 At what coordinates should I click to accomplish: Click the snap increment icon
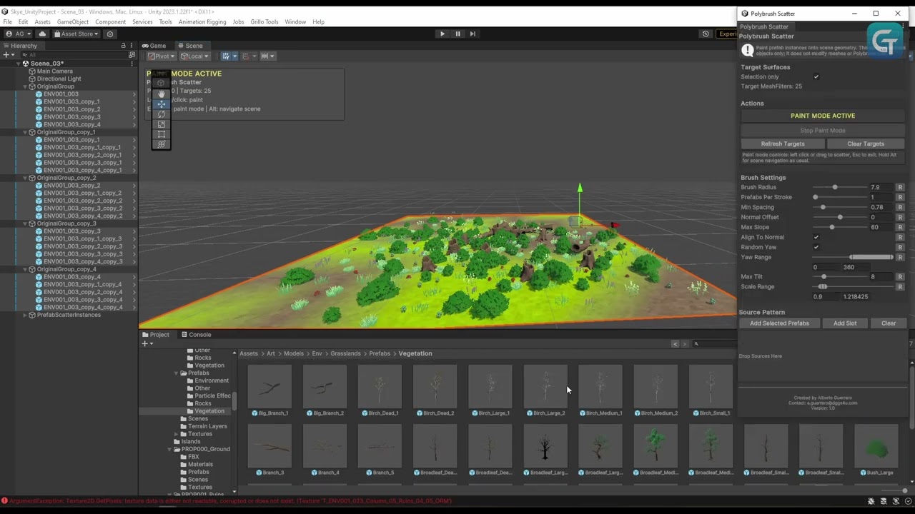265,56
